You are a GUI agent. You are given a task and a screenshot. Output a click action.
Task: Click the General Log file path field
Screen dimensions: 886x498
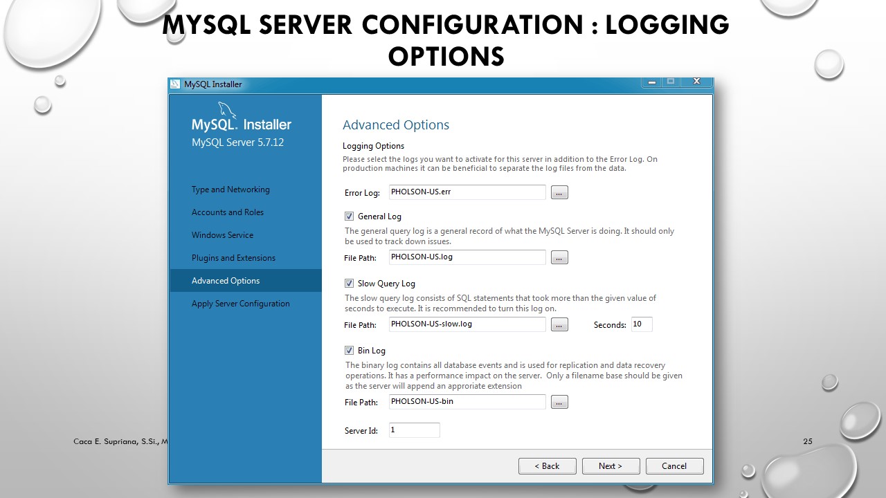point(467,257)
